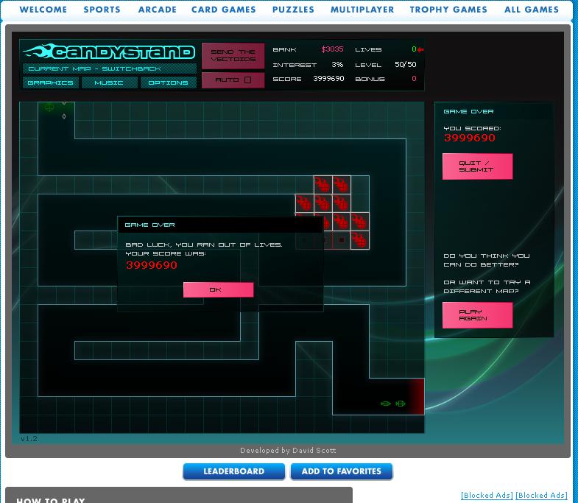Select the bottom-right red flame tower
Viewport: 578px width, 503px height.
(x=360, y=240)
